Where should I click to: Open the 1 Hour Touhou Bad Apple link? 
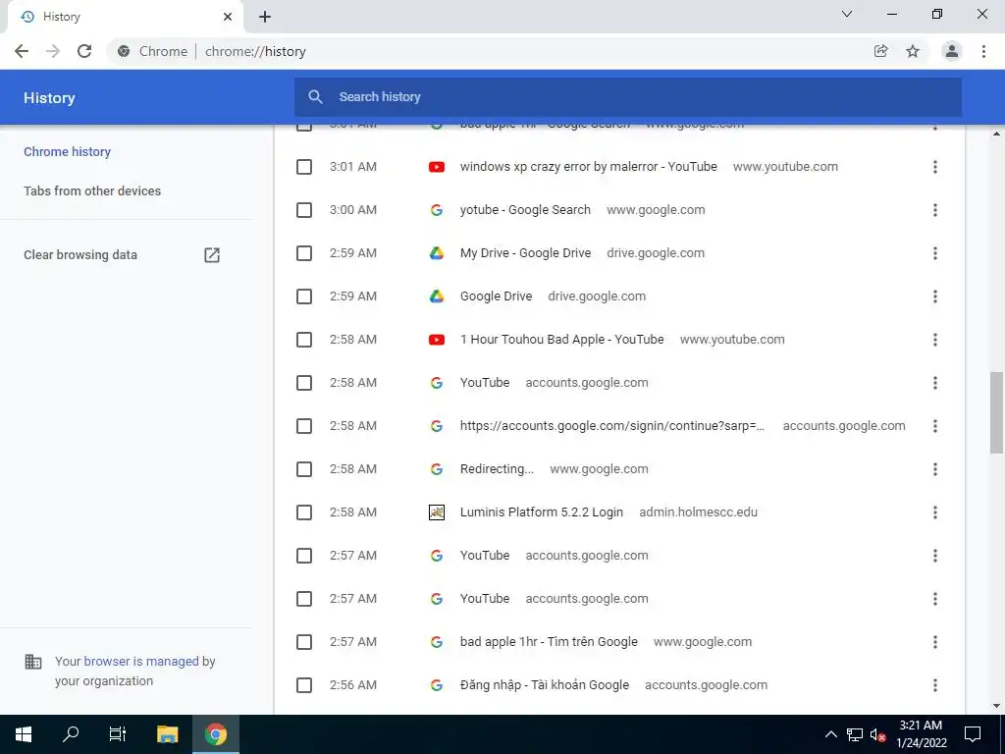pyautogui.click(x=561, y=340)
